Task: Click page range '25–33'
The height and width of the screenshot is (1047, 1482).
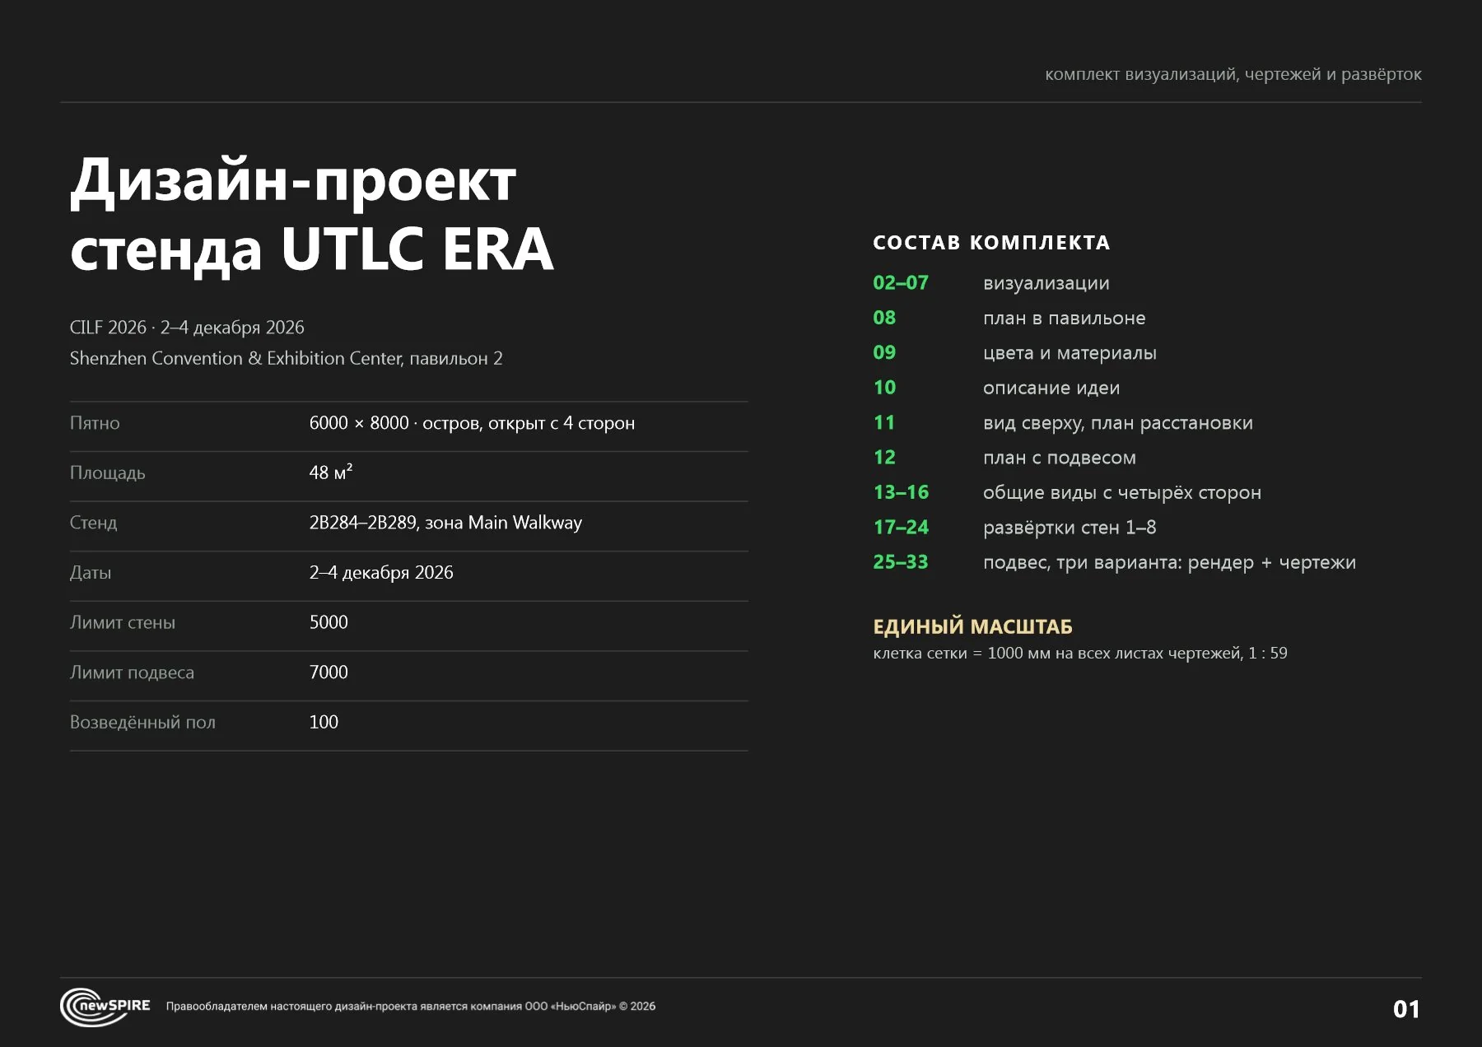Action: [901, 562]
